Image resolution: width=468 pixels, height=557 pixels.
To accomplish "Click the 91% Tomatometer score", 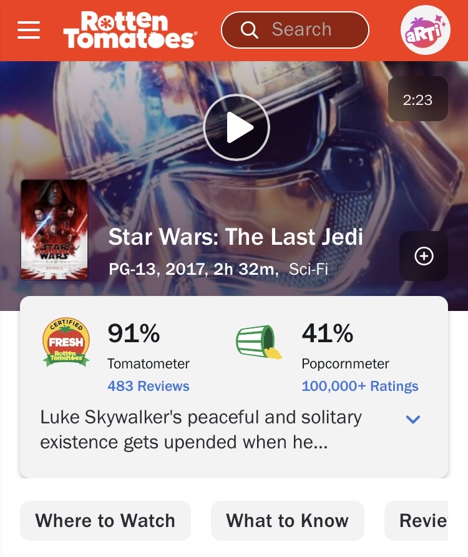I will coord(134,333).
